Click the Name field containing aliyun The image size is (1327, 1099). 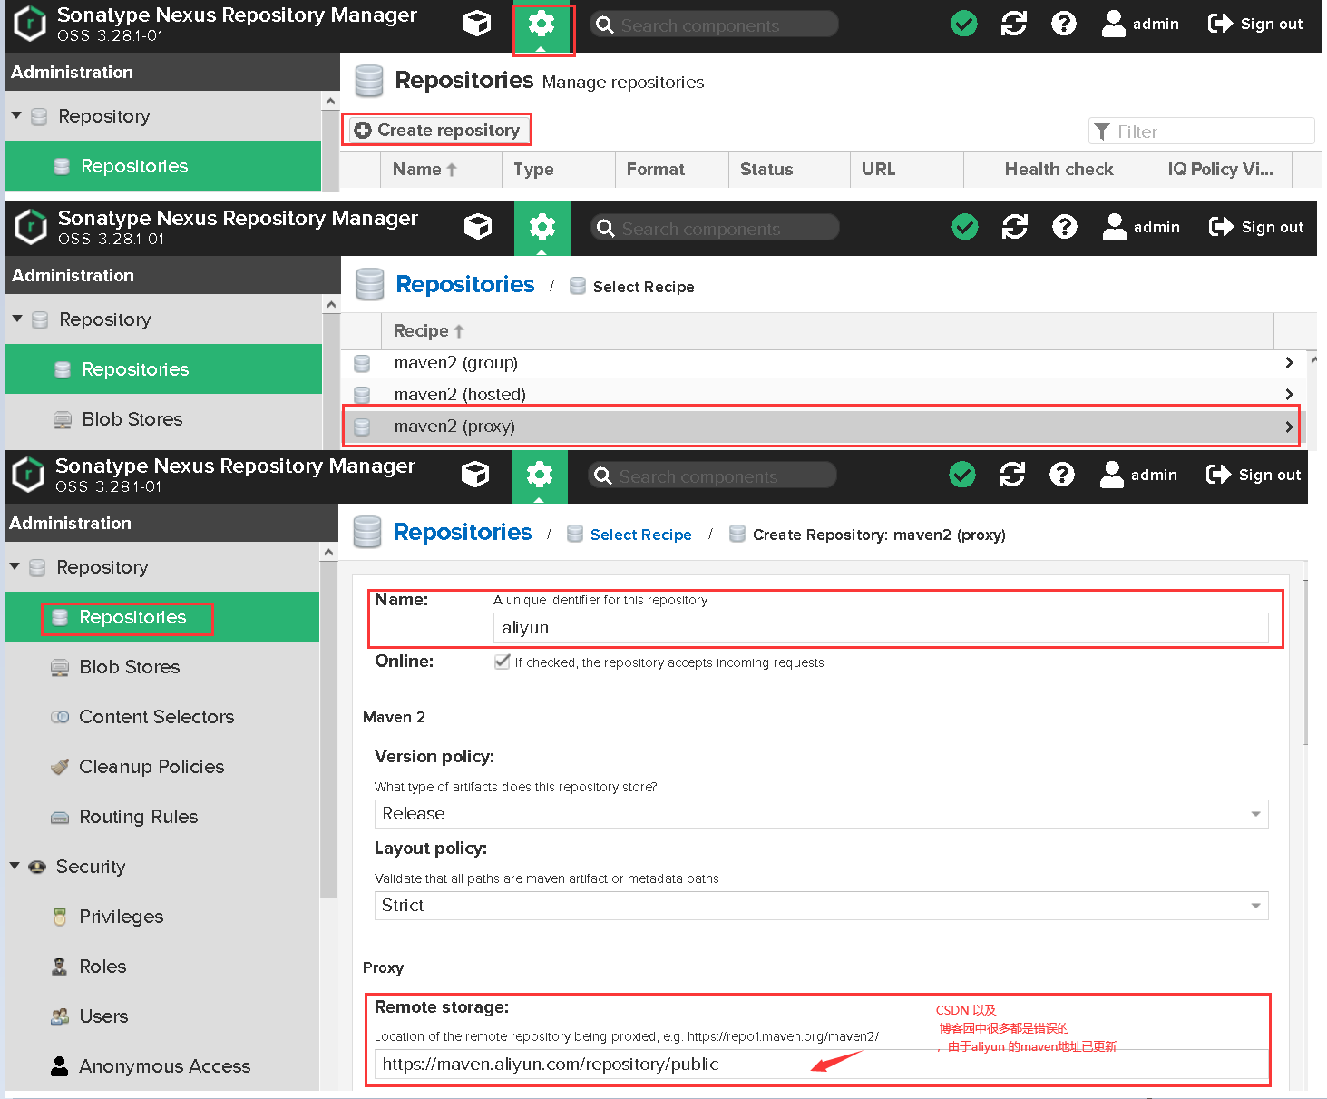pos(881,628)
